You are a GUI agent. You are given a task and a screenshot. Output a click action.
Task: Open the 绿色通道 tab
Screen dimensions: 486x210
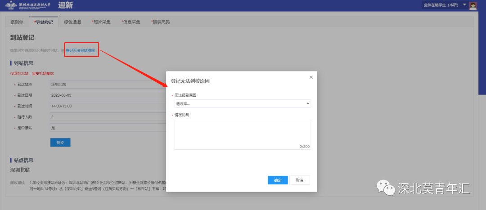[72, 22]
